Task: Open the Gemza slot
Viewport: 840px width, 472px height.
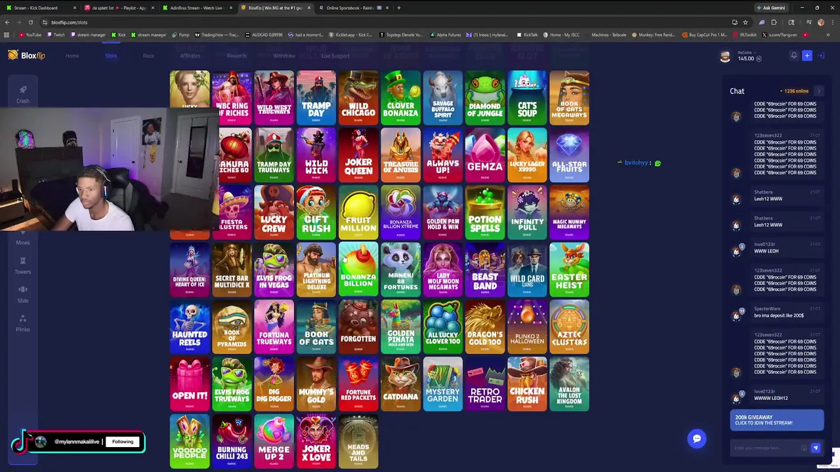Action: coord(485,155)
